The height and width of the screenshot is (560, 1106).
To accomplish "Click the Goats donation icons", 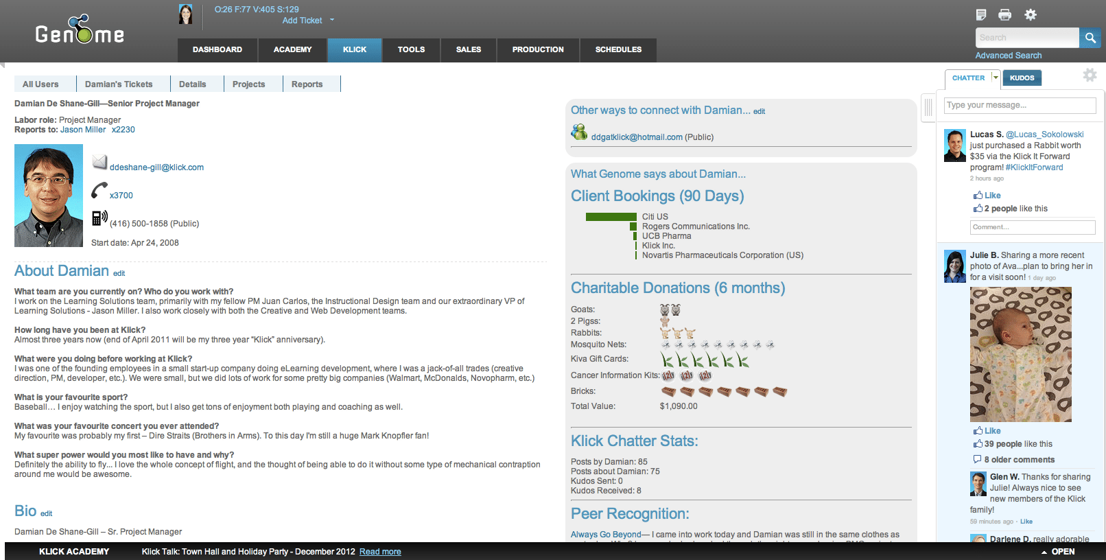I will [x=670, y=310].
